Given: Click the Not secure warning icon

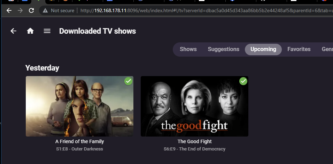Looking at the screenshot, I should tap(45, 10).
